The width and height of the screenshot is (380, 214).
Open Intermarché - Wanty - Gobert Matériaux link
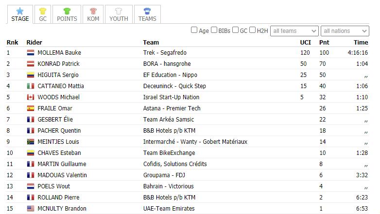pos(195,141)
